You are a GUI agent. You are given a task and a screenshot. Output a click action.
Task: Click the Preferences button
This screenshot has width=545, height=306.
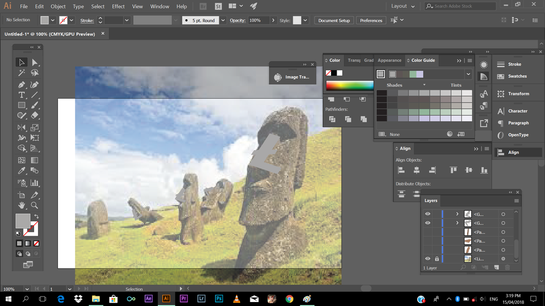point(371,20)
